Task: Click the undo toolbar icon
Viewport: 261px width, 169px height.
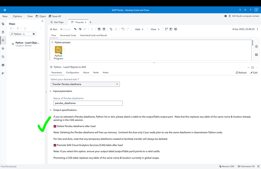Action: click(x=123, y=29)
